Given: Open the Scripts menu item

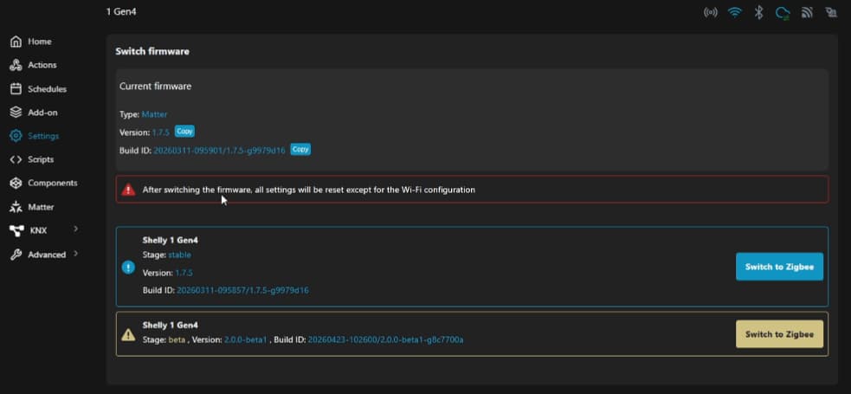Looking at the screenshot, I should tap(41, 159).
